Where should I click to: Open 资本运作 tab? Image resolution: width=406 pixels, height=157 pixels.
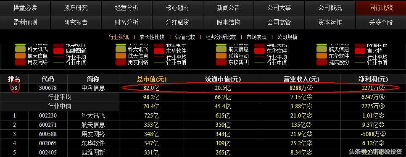coord(330,23)
